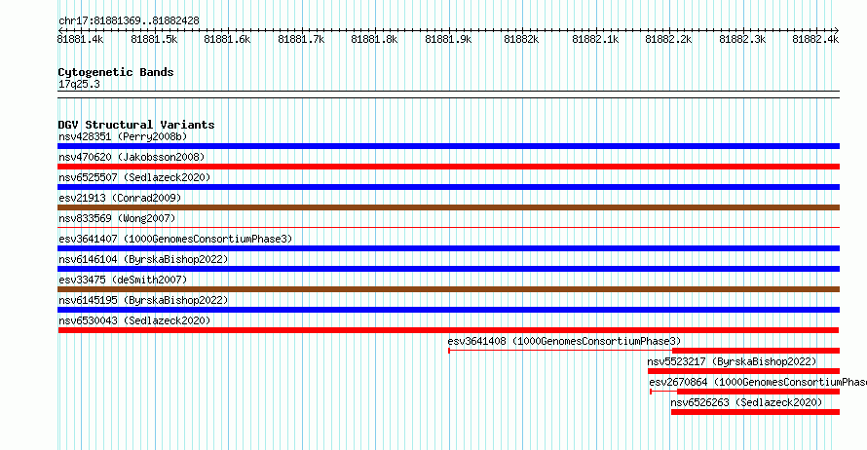Viewport: 867px width, 450px height.
Task: Click the esv2670864 variant label
Action: point(758,382)
